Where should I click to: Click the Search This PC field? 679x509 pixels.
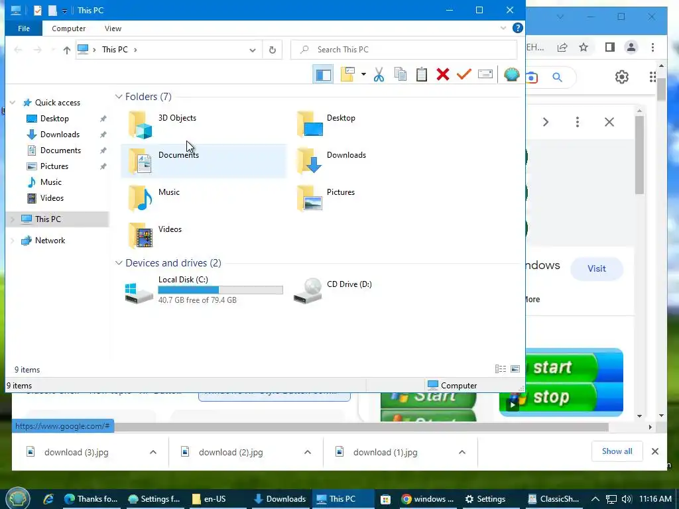404,50
